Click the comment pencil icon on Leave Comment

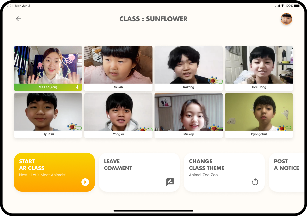[170, 182]
